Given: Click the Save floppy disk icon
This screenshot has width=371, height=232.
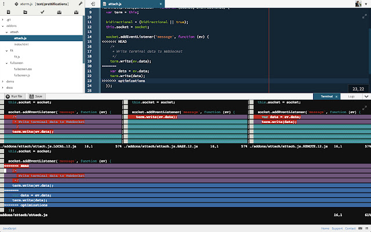Looking at the screenshot, I should 31,96.
